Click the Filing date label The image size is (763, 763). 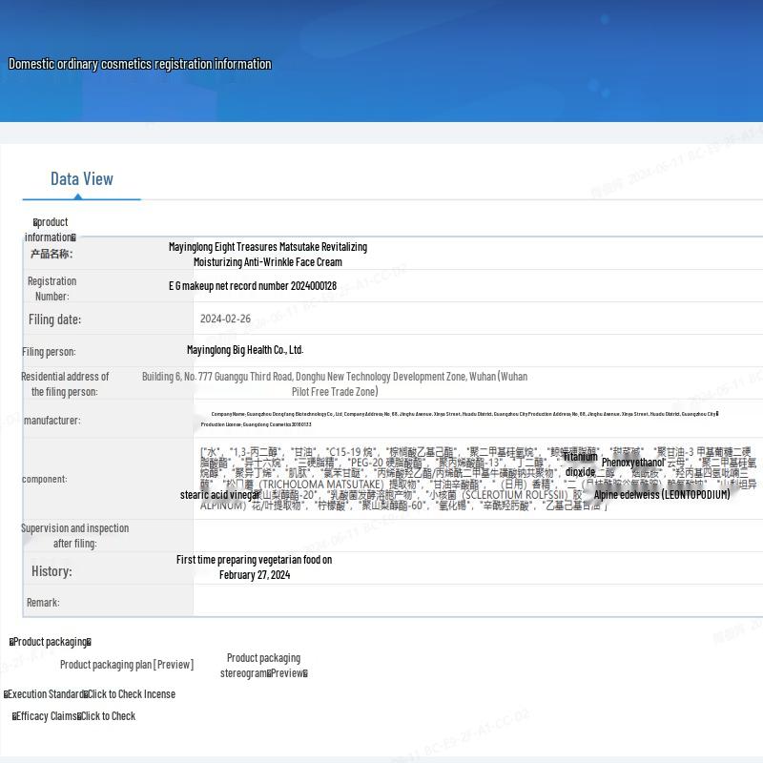[x=54, y=320]
